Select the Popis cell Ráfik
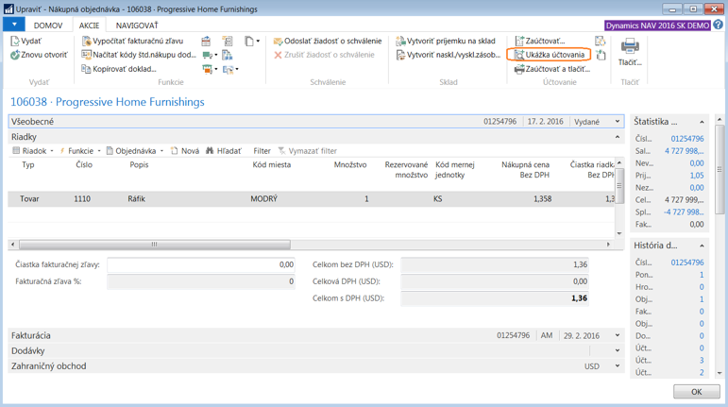Screen dimensions: 728x407 tap(137, 198)
